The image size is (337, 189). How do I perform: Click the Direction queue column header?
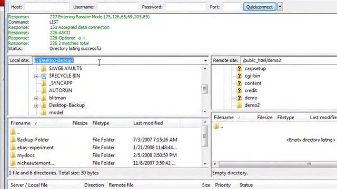tap(94, 185)
